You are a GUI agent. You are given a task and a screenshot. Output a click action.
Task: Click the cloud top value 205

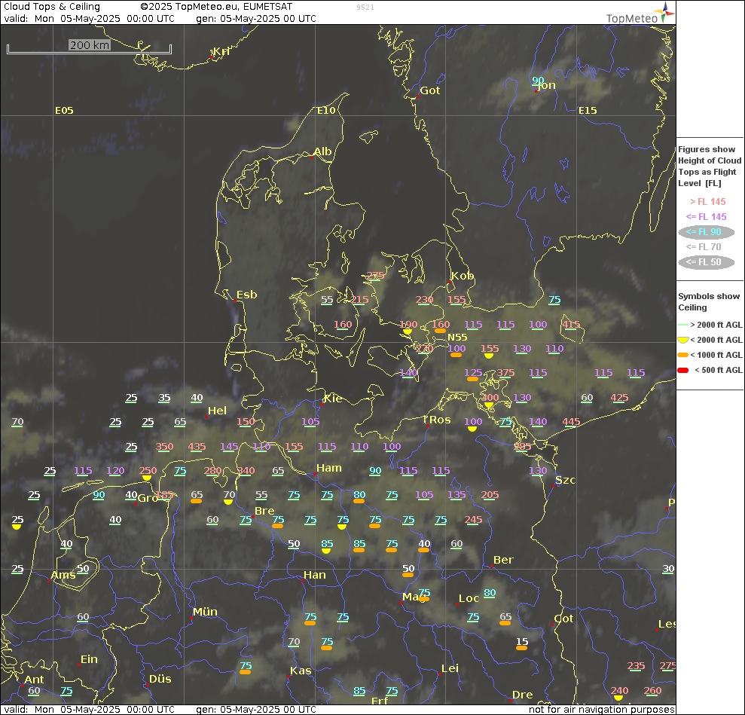tap(490, 494)
